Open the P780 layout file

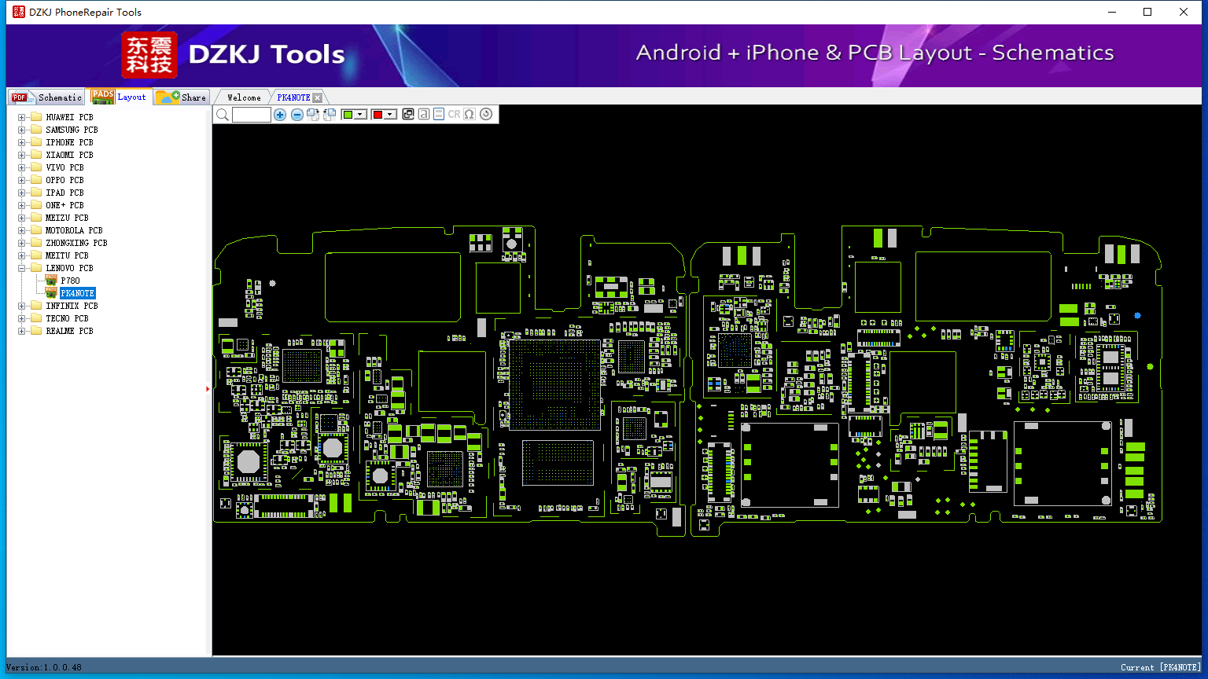point(71,281)
